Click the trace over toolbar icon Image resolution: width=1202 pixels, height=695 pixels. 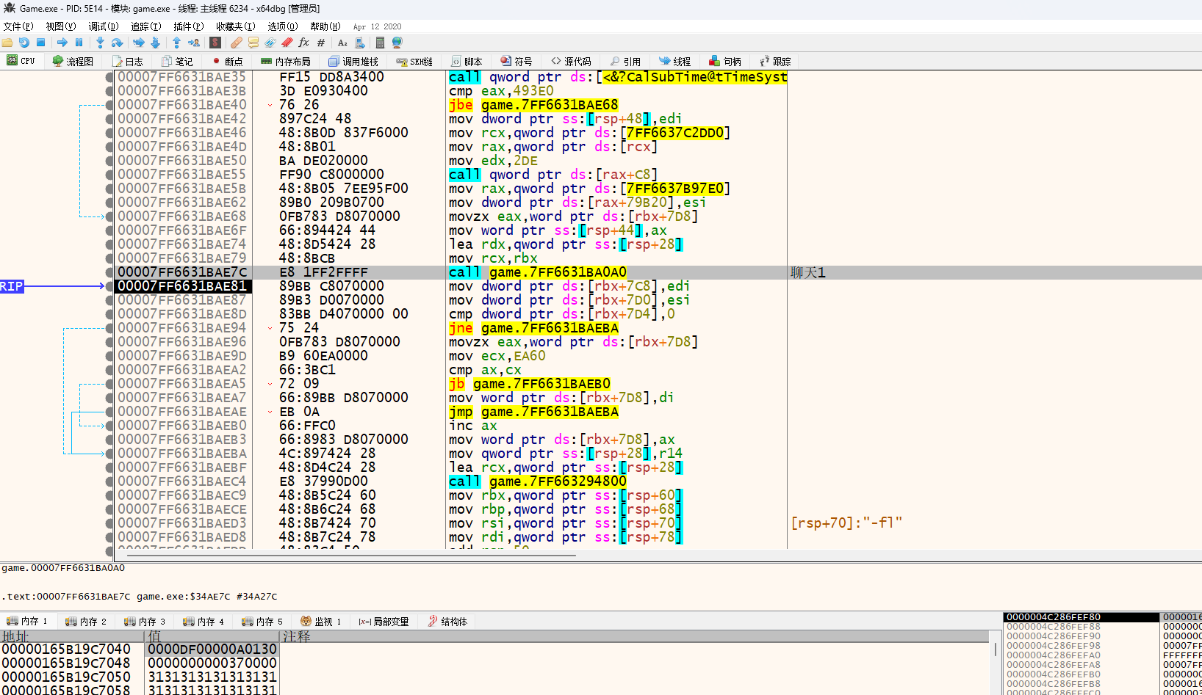point(156,43)
